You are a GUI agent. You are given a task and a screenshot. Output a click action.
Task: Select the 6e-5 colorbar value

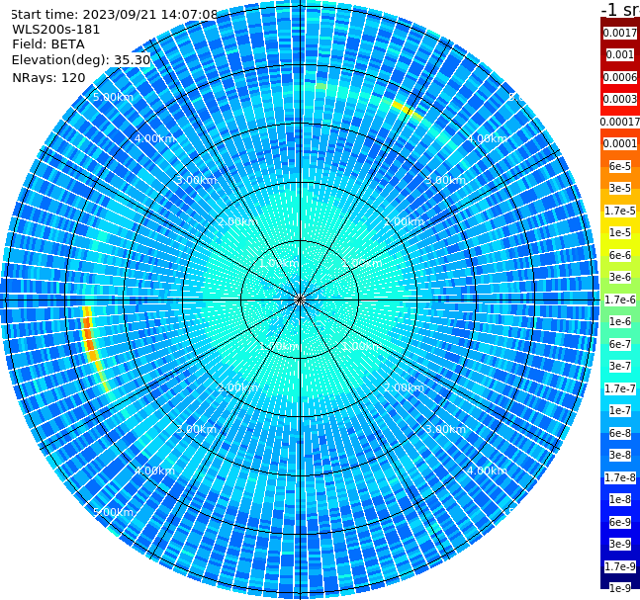click(x=620, y=166)
